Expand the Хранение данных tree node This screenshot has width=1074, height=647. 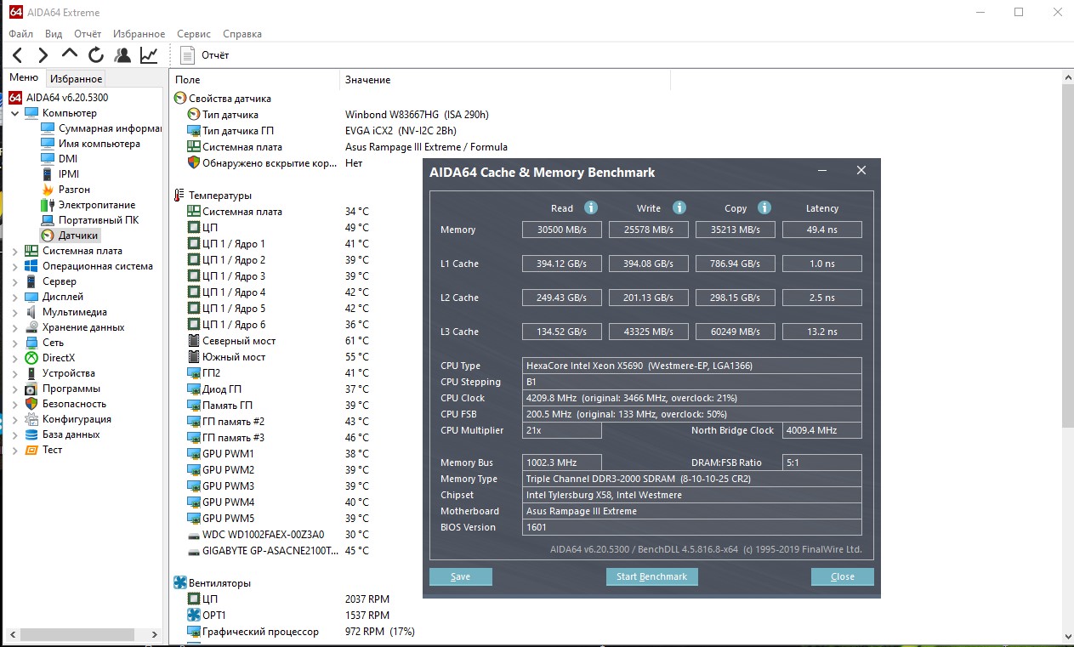pyautogui.click(x=15, y=327)
